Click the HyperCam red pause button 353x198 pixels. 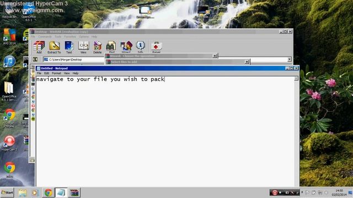click(x=275, y=193)
